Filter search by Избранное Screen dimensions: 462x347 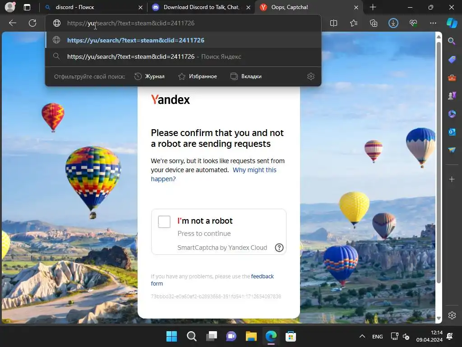[198, 76]
